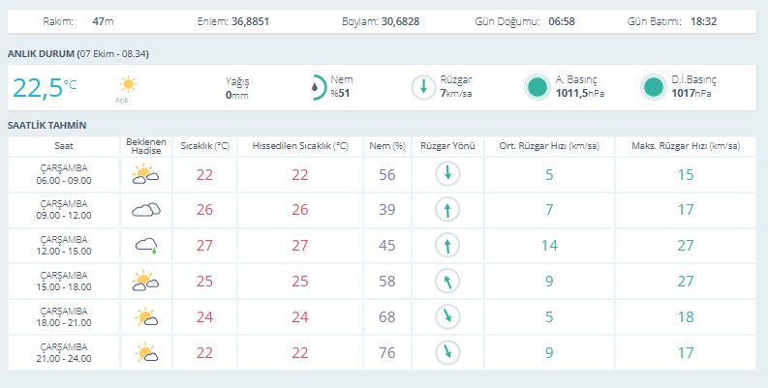Click the 'Nem (%)' column header
The height and width of the screenshot is (388, 768).
click(x=387, y=146)
